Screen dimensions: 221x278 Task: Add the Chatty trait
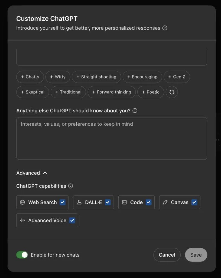click(x=30, y=77)
